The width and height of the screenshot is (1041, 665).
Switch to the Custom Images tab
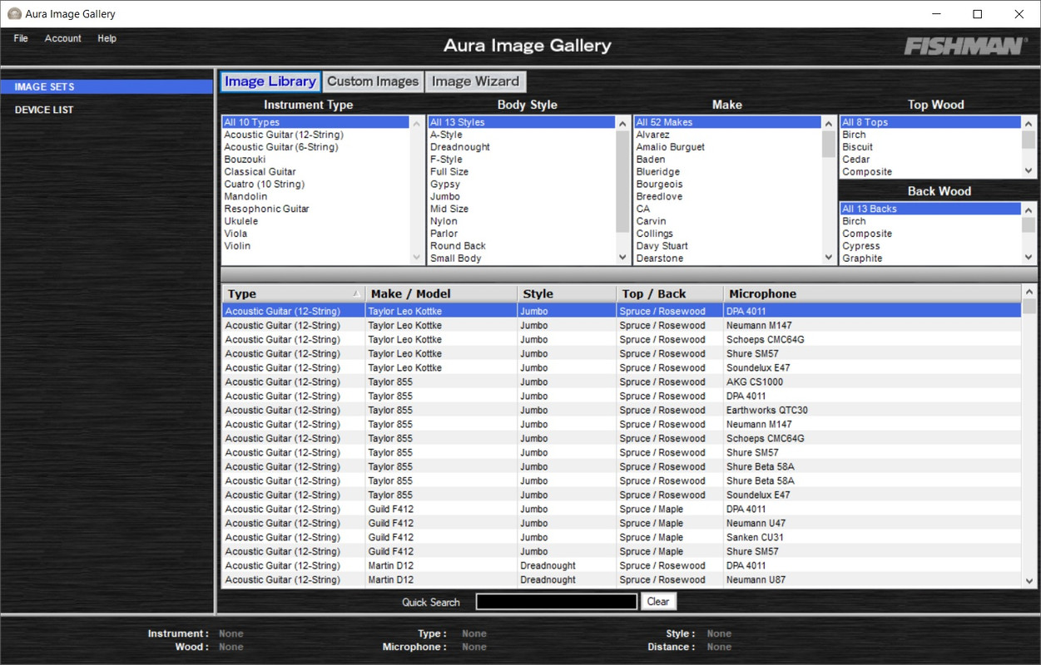tap(373, 81)
